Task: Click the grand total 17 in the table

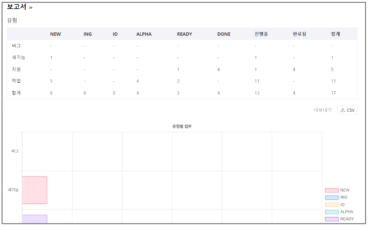Action: click(333, 93)
